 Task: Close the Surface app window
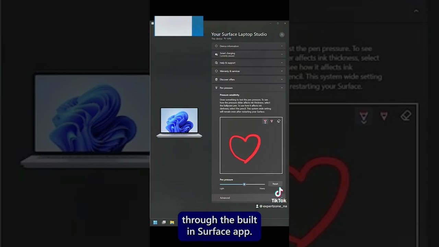[285, 23]
